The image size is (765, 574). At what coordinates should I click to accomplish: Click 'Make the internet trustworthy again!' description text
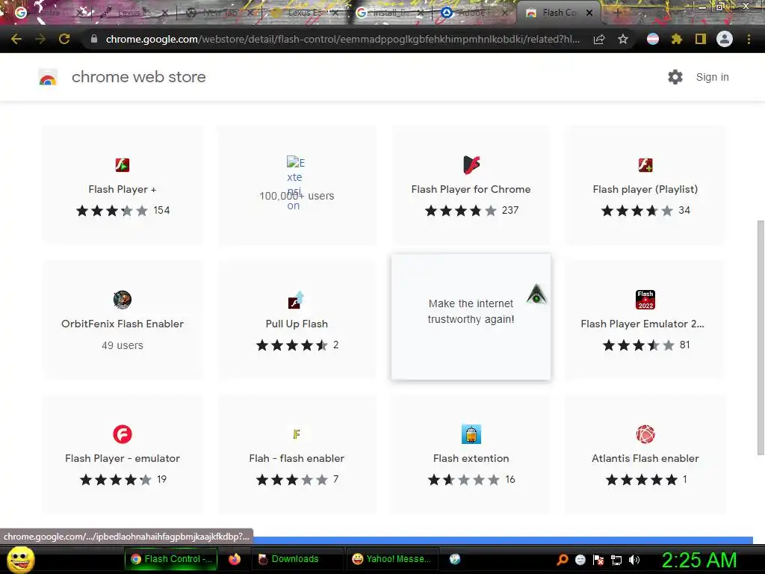pos(471,312)
